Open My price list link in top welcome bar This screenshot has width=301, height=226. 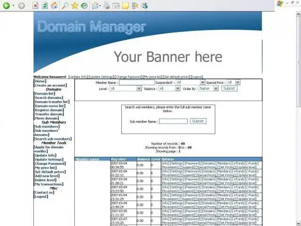coord(153,77)
